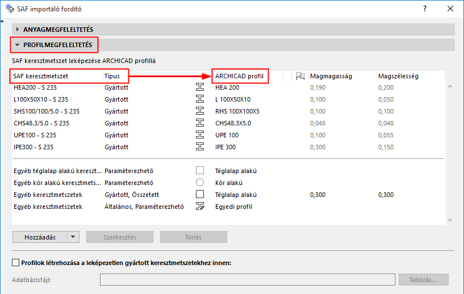This screenshot has height=294, width=464.
Task: Click the HEA 200 ARCHICAD profile cell
Action: (x=227, y=87)
